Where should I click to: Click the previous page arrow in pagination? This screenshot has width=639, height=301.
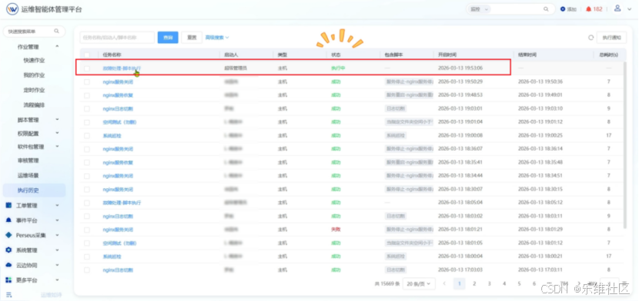pyautogui.click(x=445, y=283)
